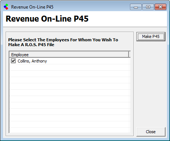The image size is (170, 141).
Task: Click the empty gray area between Make P45 and Close
Action: click(x=151, y=84)
